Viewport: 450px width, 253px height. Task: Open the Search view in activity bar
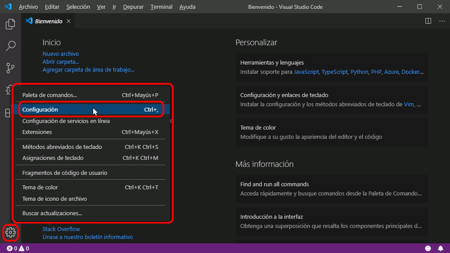click(x=11, y=46)
